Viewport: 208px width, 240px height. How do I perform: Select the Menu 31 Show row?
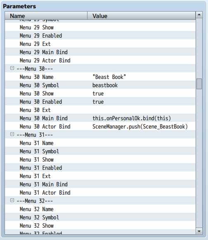tap(100, 159)
